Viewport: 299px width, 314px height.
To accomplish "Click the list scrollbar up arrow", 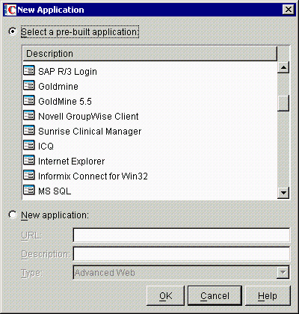I will coord(283,67).
